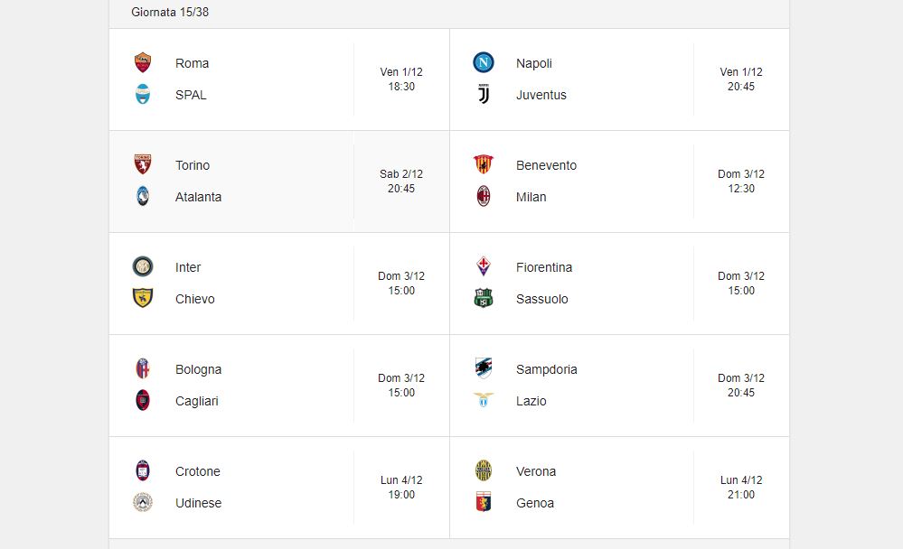The image size is (903, 549).
Task: Click the Inter crest icon
Action: click(x=142, y=266)
